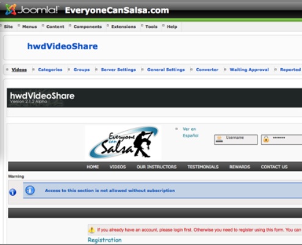
Task: Click the yellow warning triangle icon
Action: click(92, 230)
